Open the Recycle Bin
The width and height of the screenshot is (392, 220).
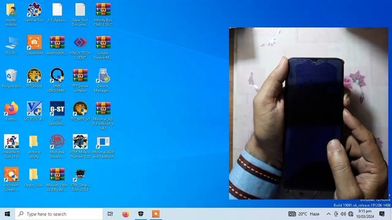click(11, 78)
